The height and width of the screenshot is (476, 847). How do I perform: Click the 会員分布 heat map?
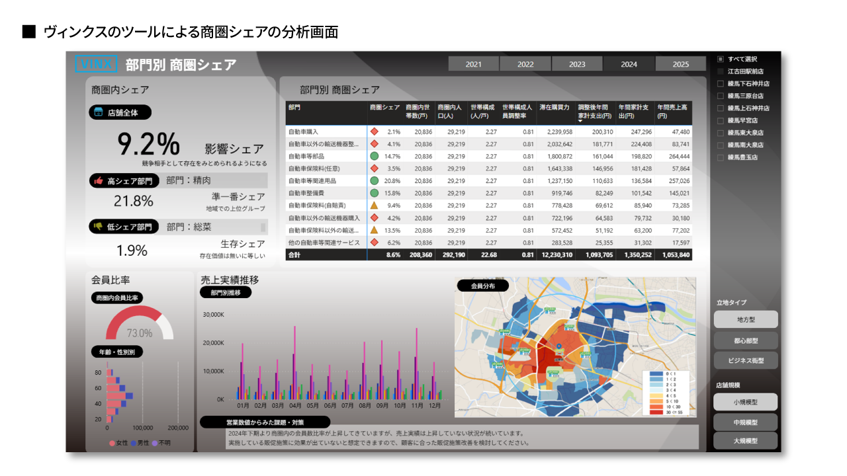click(x=574, y=347)
